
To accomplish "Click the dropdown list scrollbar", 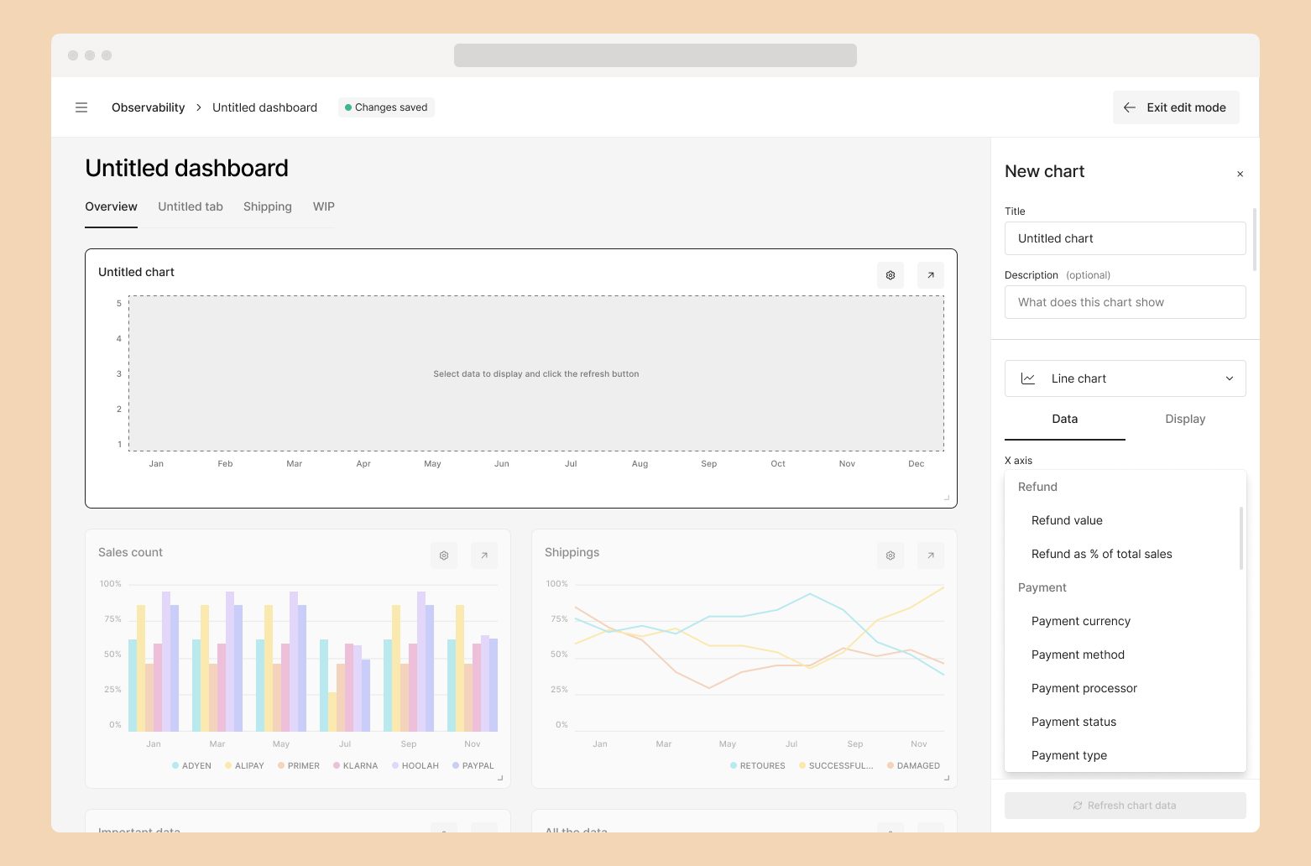I will [1240, 538].
